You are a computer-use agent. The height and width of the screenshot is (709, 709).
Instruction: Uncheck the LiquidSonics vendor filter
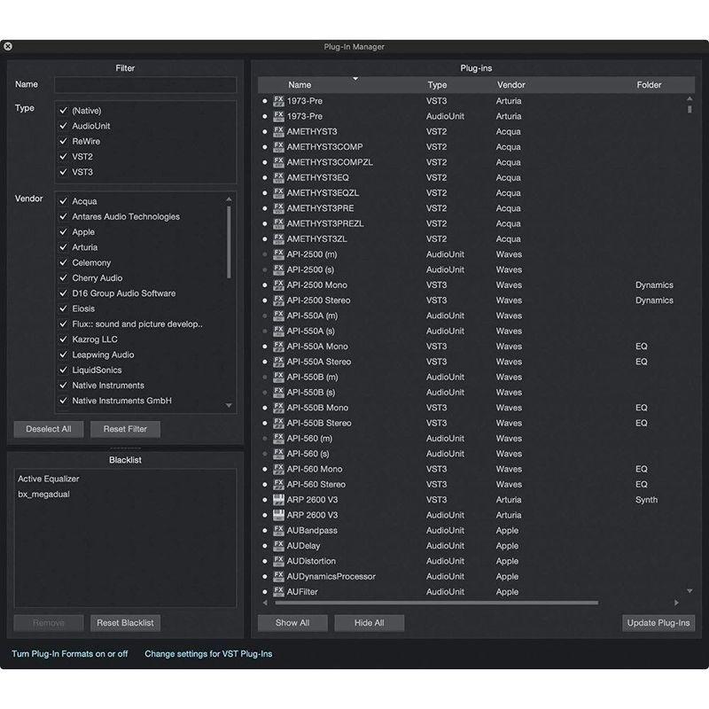tap(63, 370)
